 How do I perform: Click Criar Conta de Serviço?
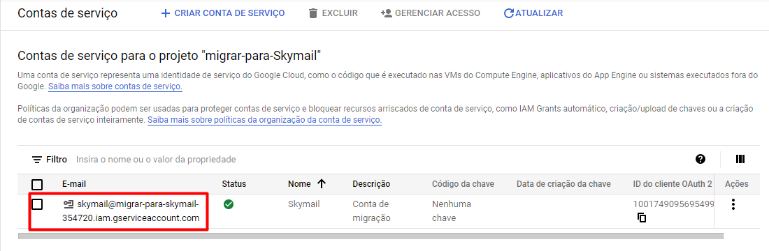coord(222,13)
